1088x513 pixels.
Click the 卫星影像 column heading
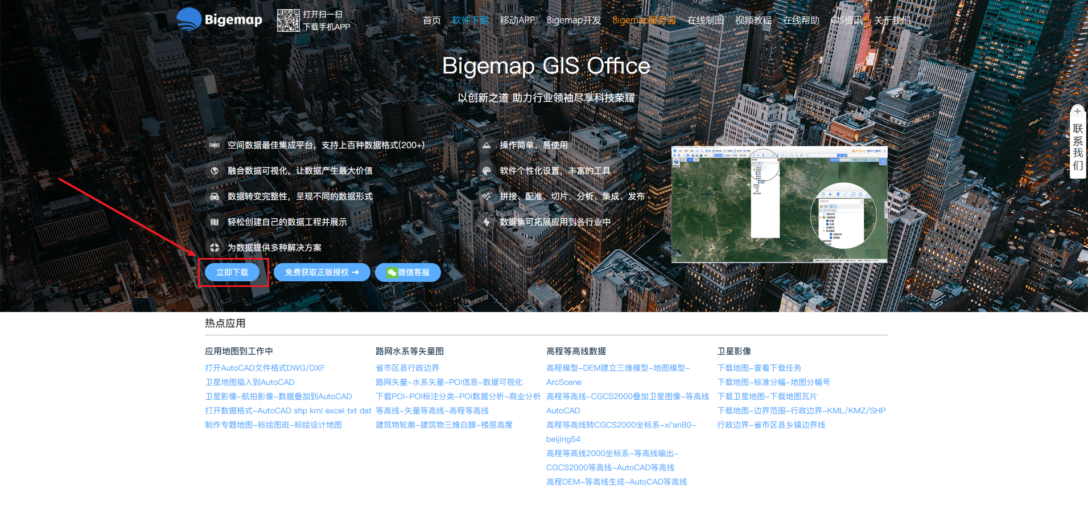click(734, 351)
